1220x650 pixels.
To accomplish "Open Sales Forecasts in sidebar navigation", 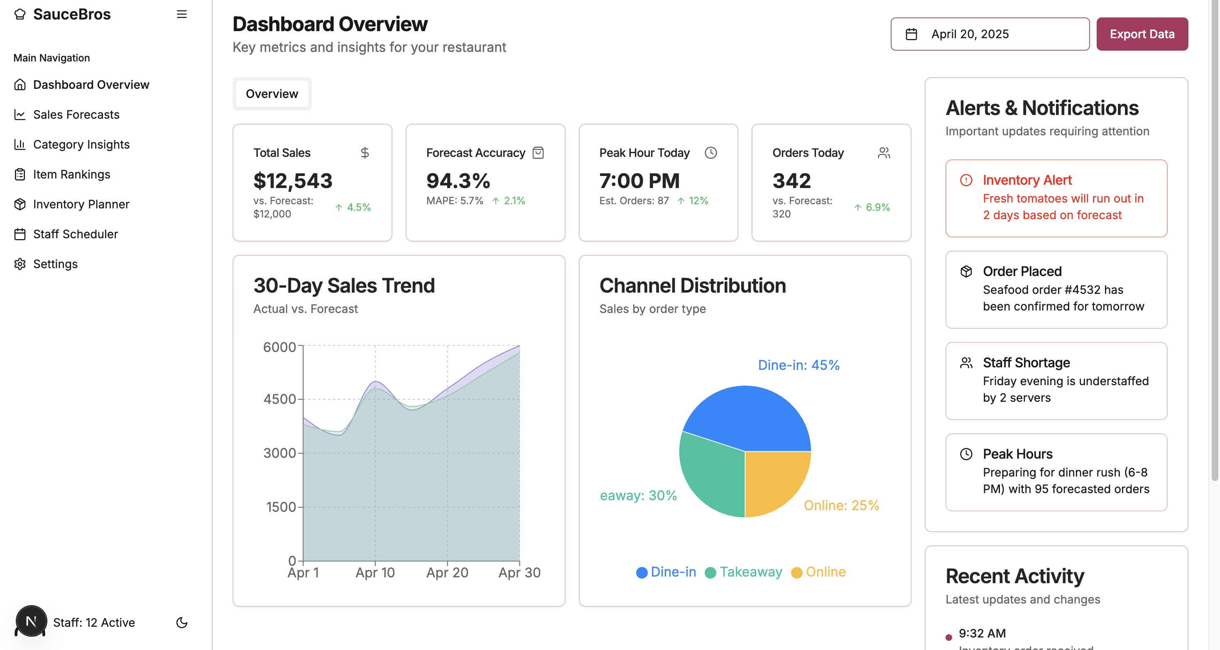I will [76, 115].
